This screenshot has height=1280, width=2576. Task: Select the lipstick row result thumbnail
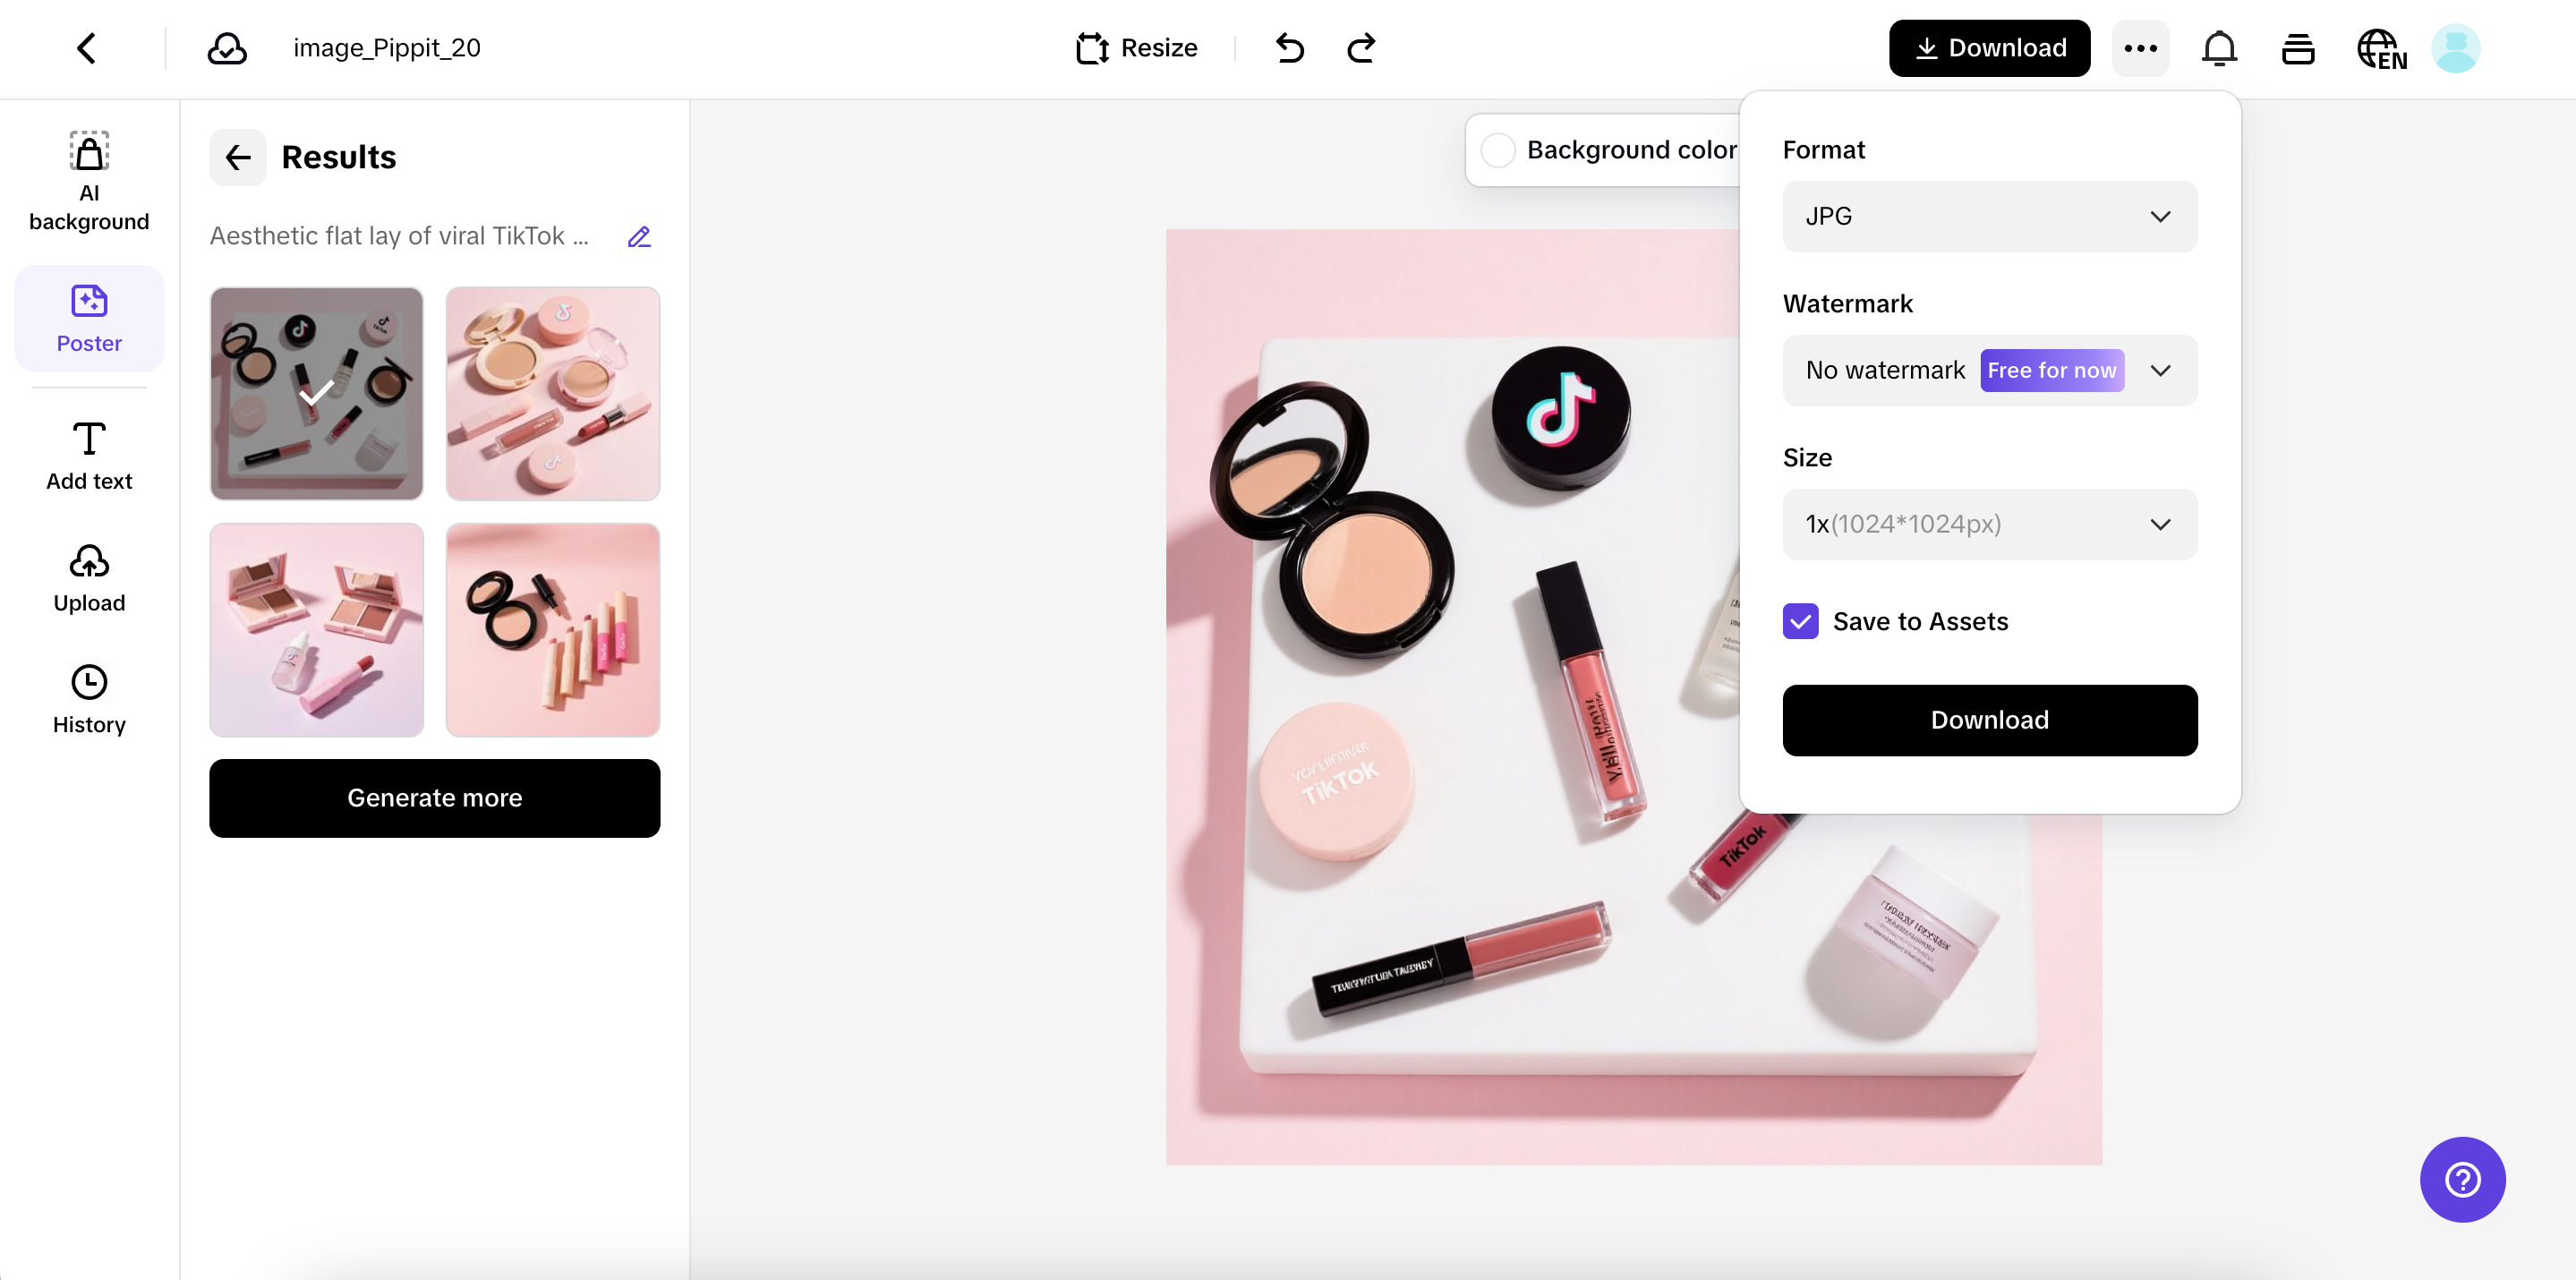[x=552, y=630]
